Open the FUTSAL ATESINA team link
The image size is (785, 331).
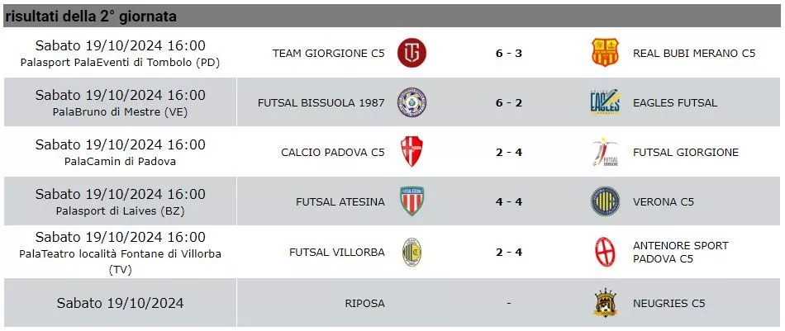pos(340,202)
